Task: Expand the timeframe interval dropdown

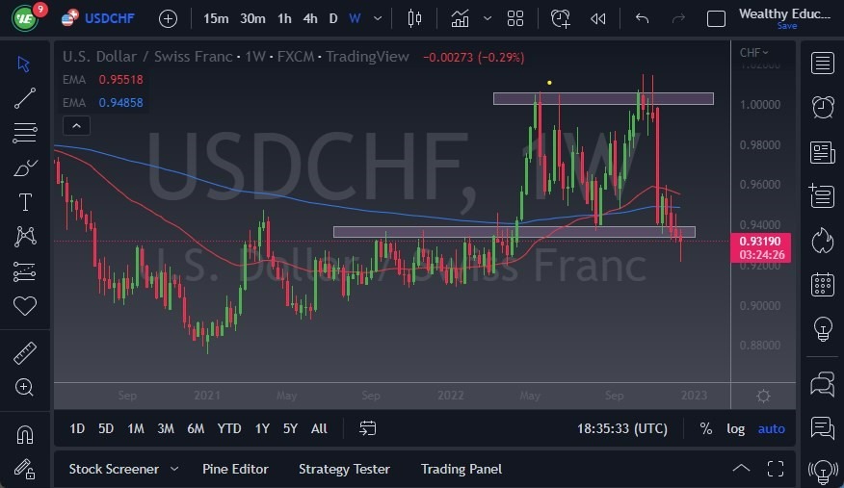Action: click(378, 19)
